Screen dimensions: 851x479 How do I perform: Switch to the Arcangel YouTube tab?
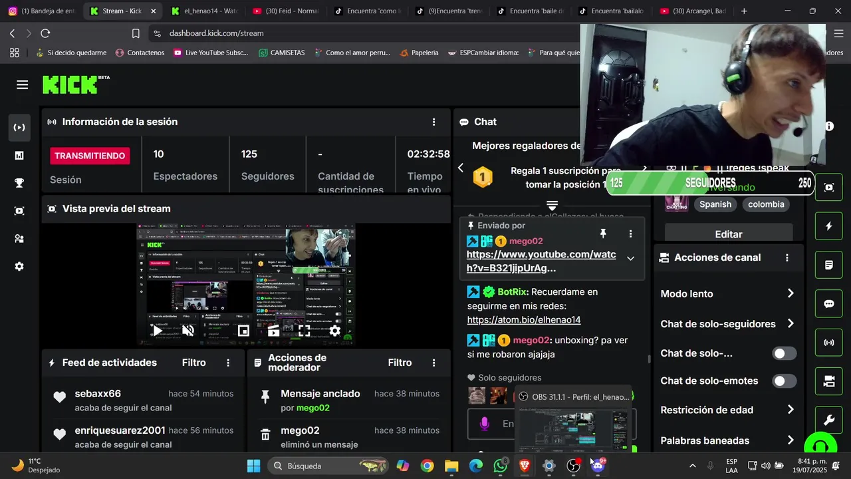click(693, 11)
